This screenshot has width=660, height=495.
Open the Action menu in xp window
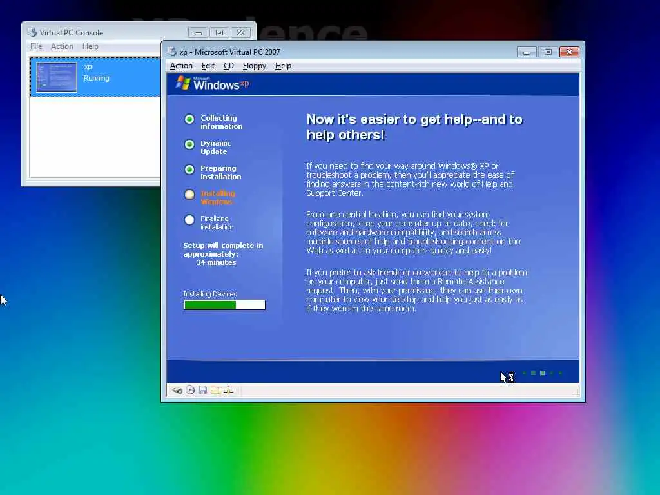(x=181, y=66)
